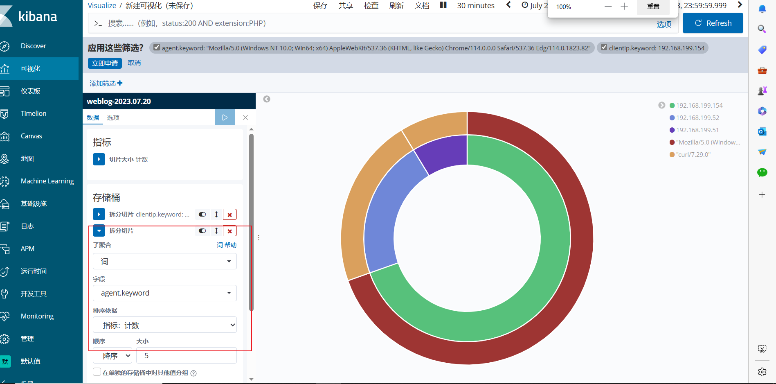Click 添加筛选 to add a filter

[x=106, y=83]
